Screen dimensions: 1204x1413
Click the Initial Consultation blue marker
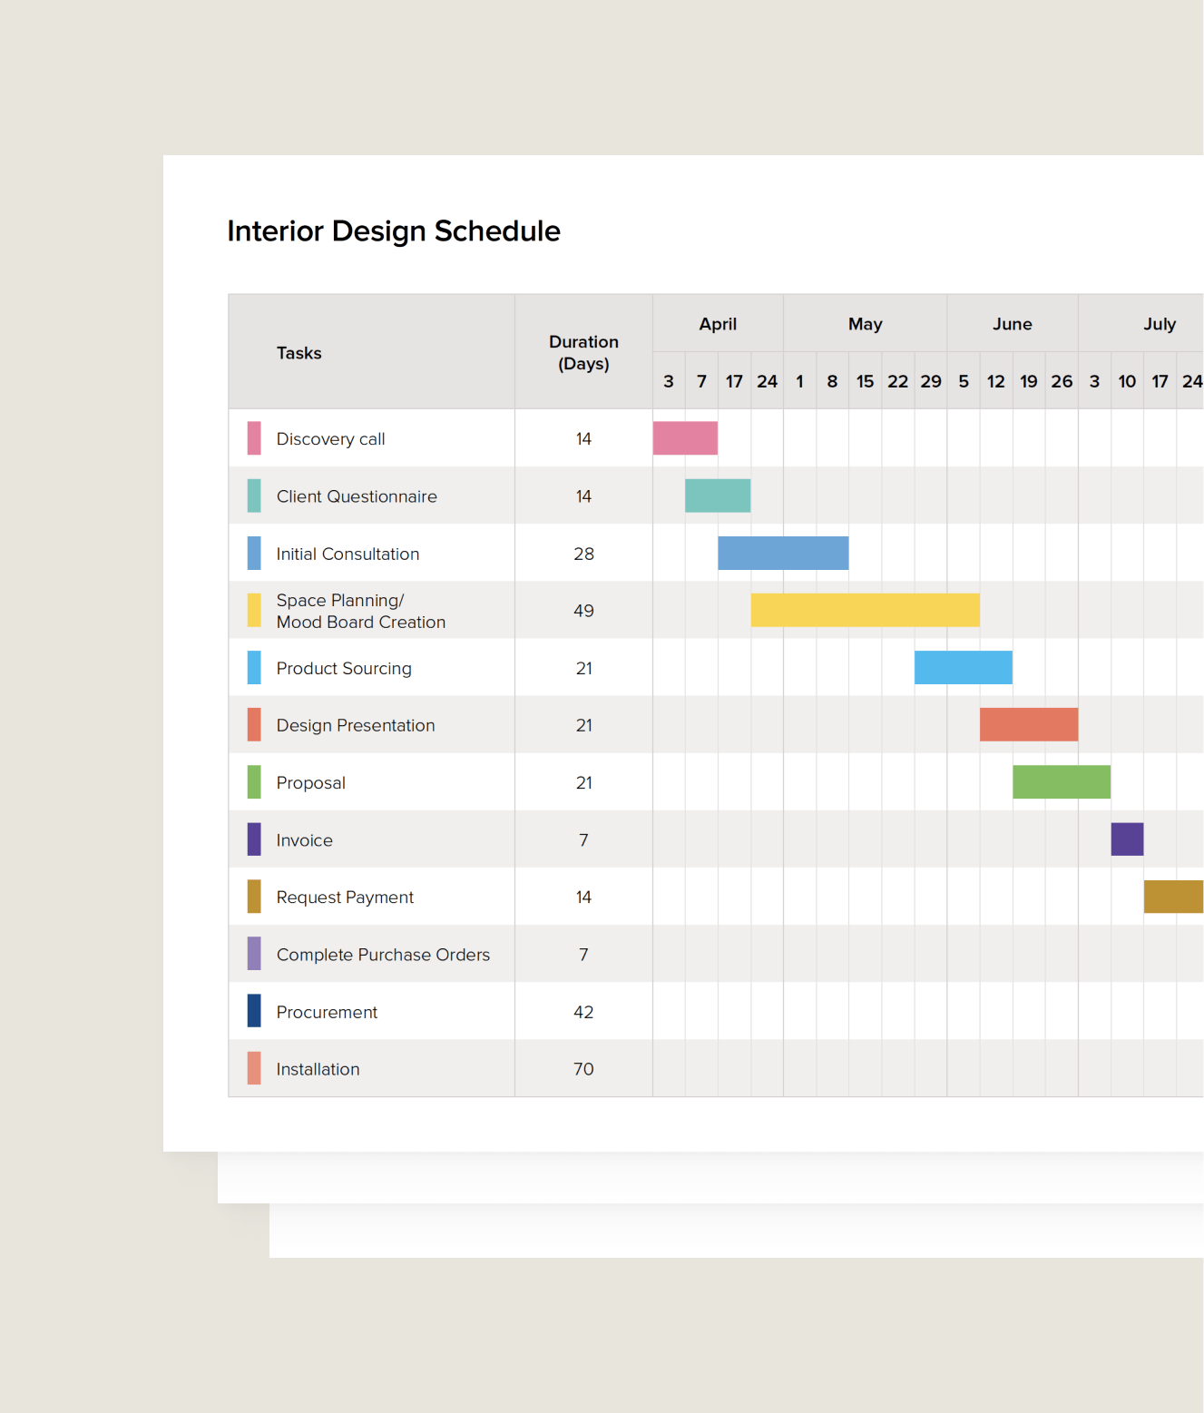coord(254,553)
